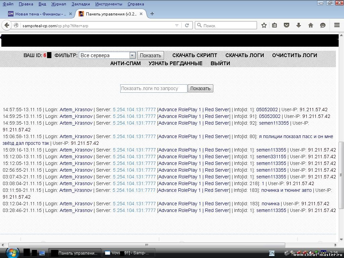Click the 'ВЫЙТИ' link

pos(220,63)
